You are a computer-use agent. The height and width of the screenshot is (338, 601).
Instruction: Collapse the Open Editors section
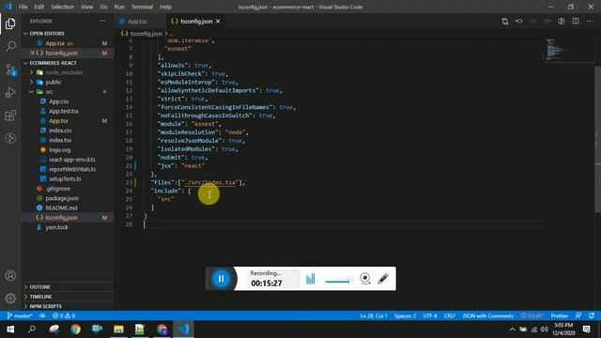(47, 34)
